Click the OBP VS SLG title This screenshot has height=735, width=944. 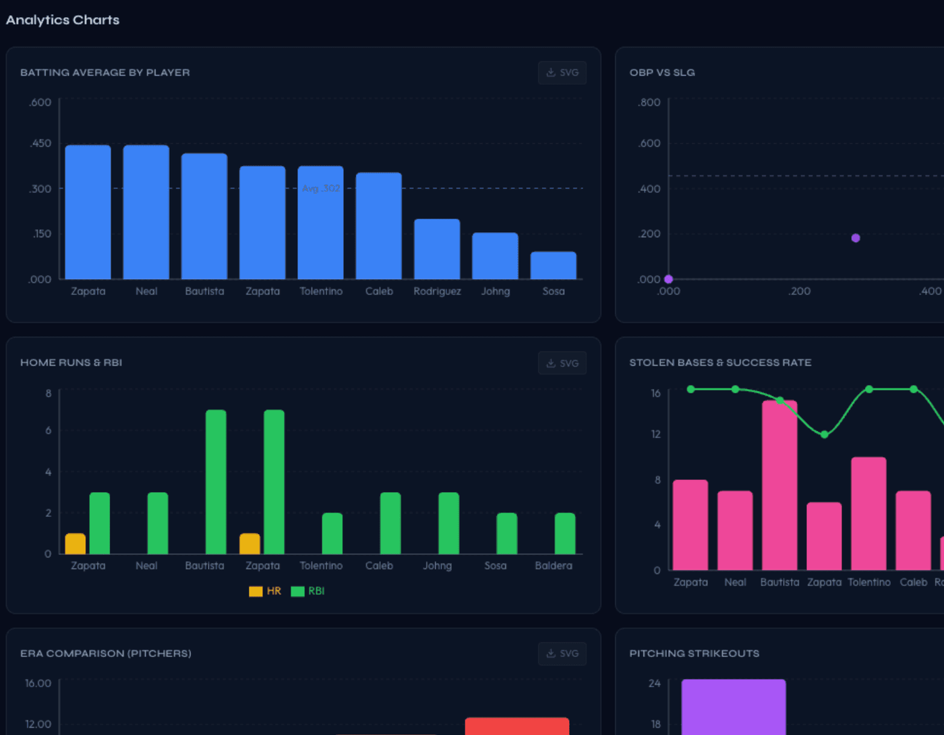(662, 72)
